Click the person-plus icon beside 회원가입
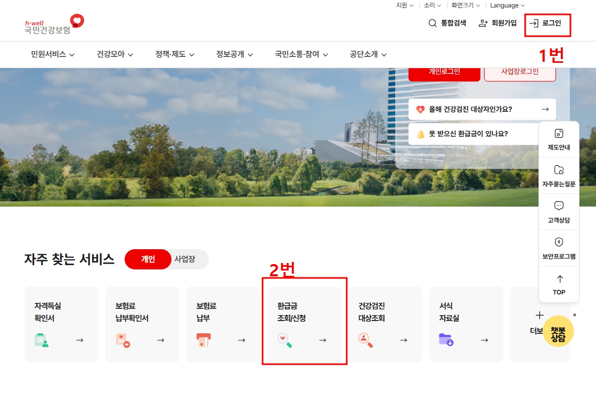 (483, 23)
